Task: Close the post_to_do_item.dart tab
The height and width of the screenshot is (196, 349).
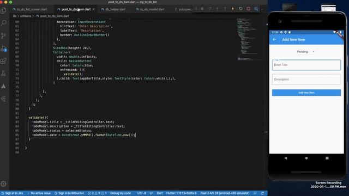Action: [x=93, y=9]
